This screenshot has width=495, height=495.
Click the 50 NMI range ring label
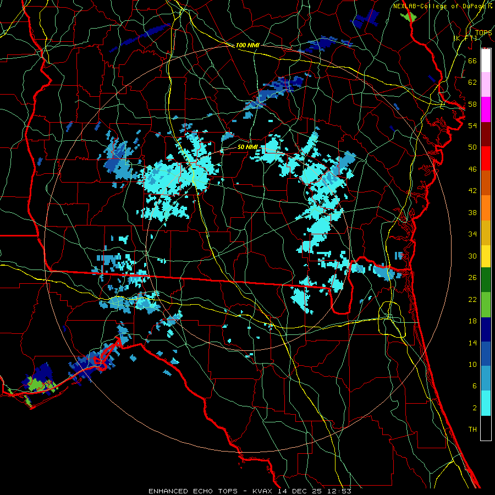pyautogui.click(x=248, y=147)
